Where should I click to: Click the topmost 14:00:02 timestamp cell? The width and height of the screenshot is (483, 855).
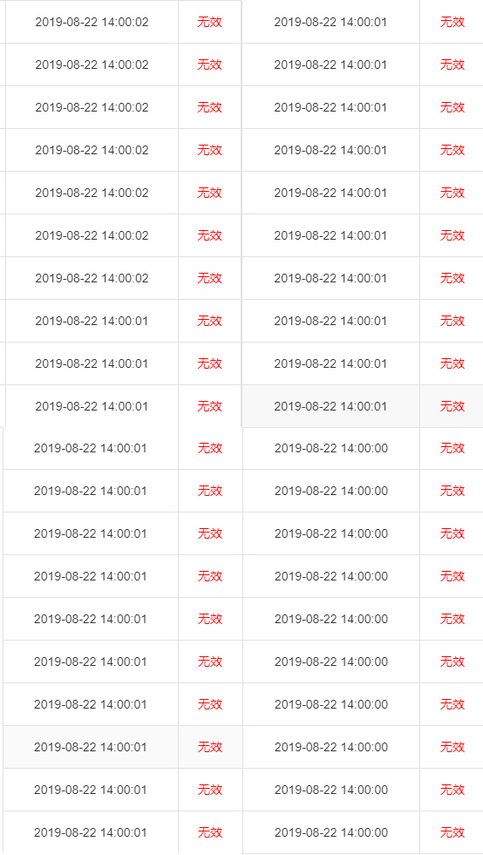[92, 22]
